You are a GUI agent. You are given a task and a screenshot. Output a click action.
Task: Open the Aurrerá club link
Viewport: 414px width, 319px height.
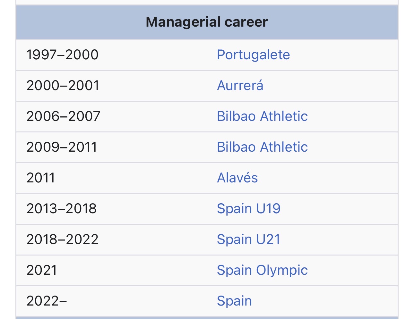pos(240,85)
